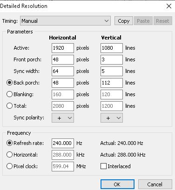The height and width of the screenshot is (190, 175).
Task: Select the Blanking radio button
Action: click(x=9, y=94)
